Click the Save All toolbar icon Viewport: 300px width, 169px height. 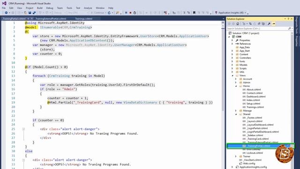34,13
